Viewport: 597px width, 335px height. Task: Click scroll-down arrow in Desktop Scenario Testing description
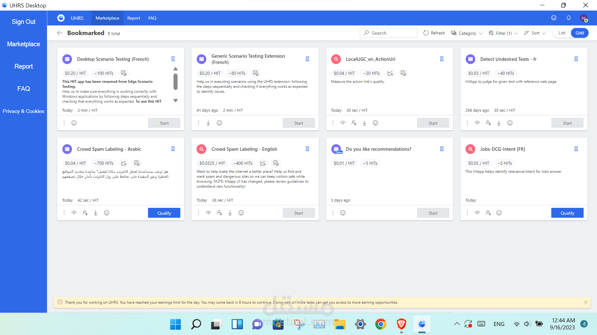click(175, 100)
